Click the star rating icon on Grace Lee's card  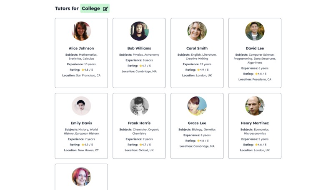[198, 141]
